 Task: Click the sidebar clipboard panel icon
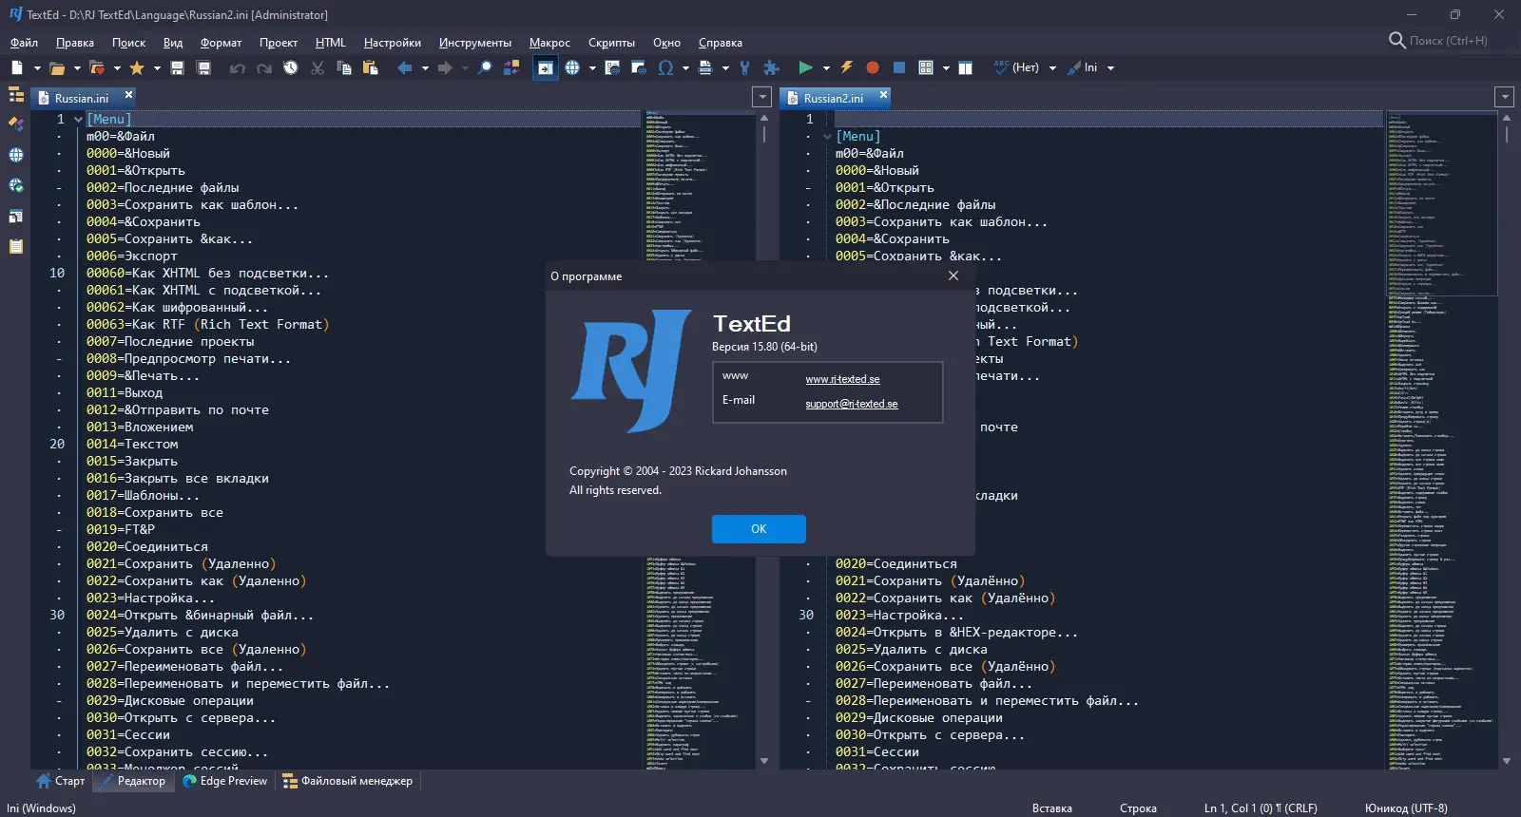coord(16,246)
